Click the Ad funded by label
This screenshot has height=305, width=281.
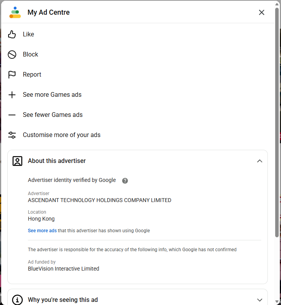[x=42, y=262]
